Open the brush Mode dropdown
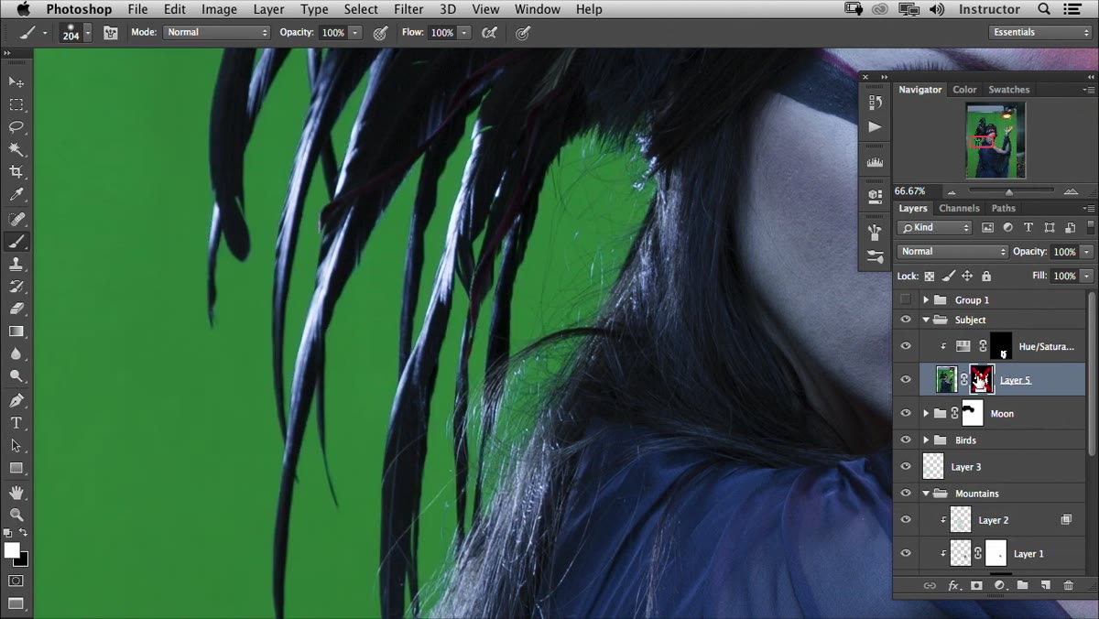Viewport: 1099px width, 619px height. tap(216, 32)
